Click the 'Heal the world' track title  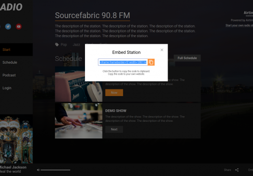(11, 172)
